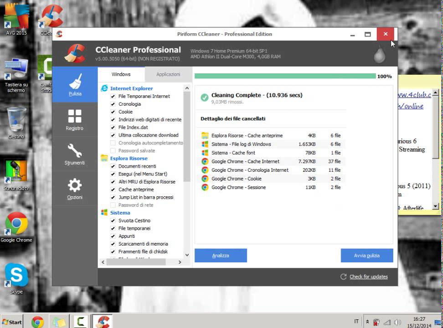Click the cleaning progress bar
The image size is (443, 328).
point(285,76)
